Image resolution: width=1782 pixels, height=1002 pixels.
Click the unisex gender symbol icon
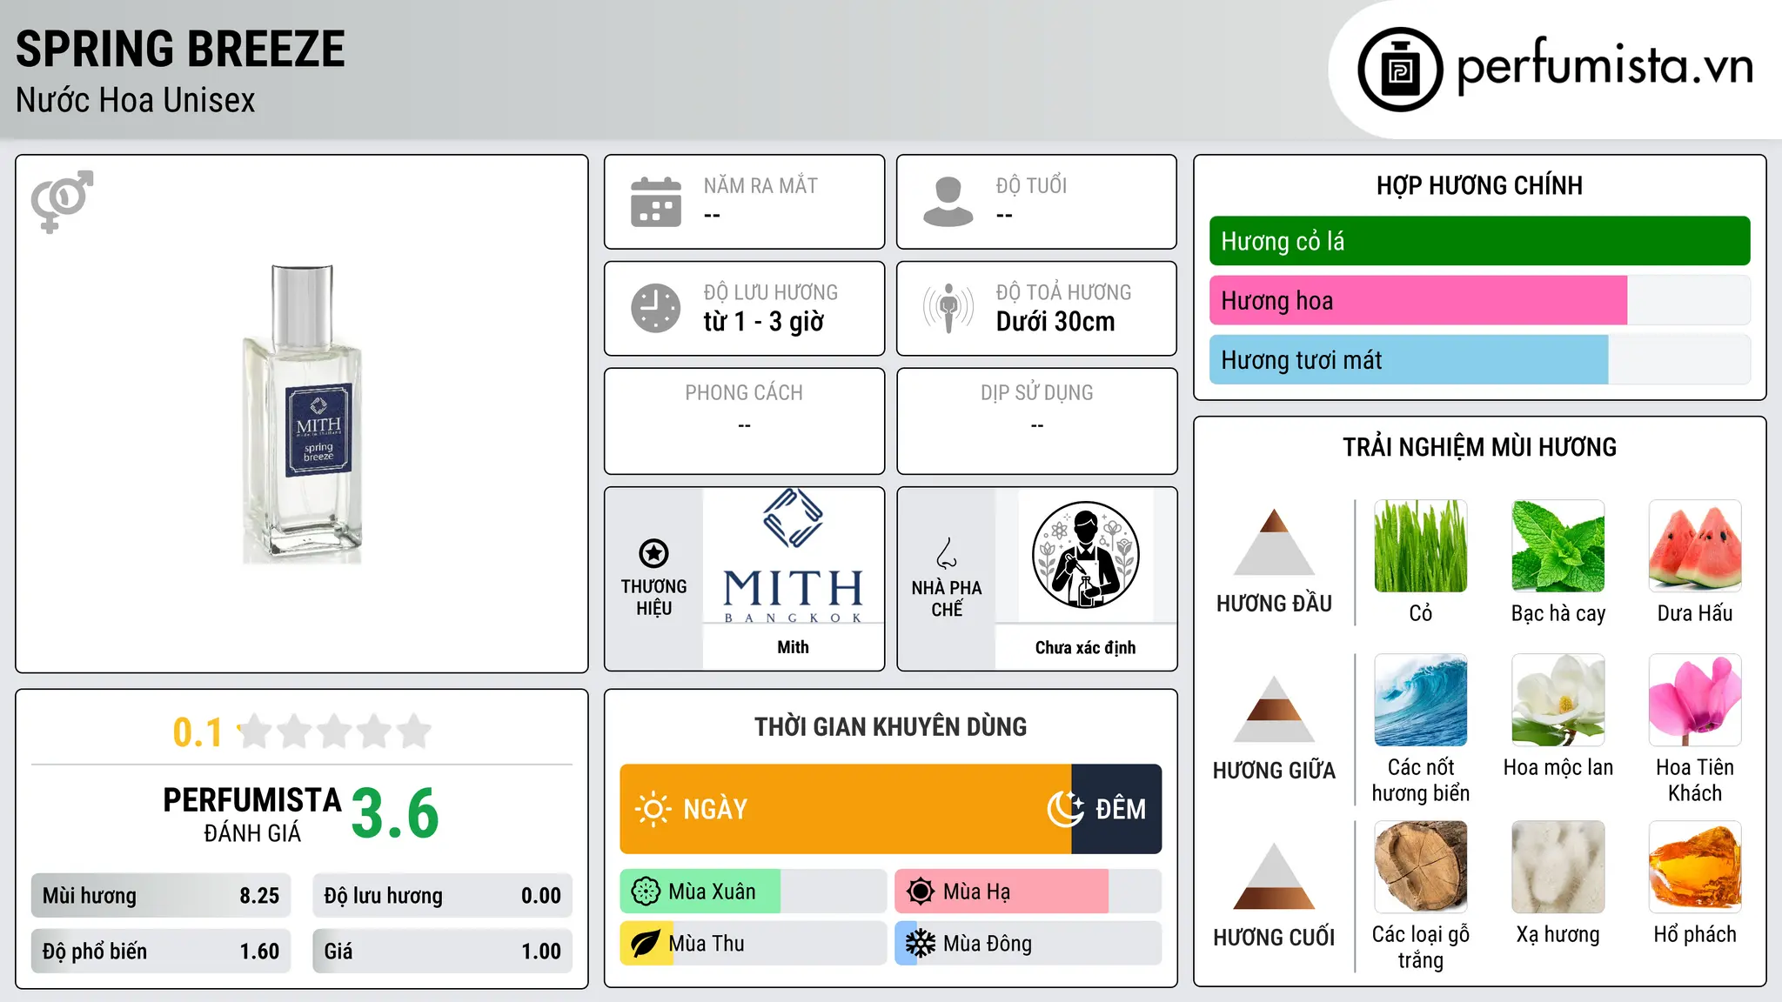(x=62, y=202)
